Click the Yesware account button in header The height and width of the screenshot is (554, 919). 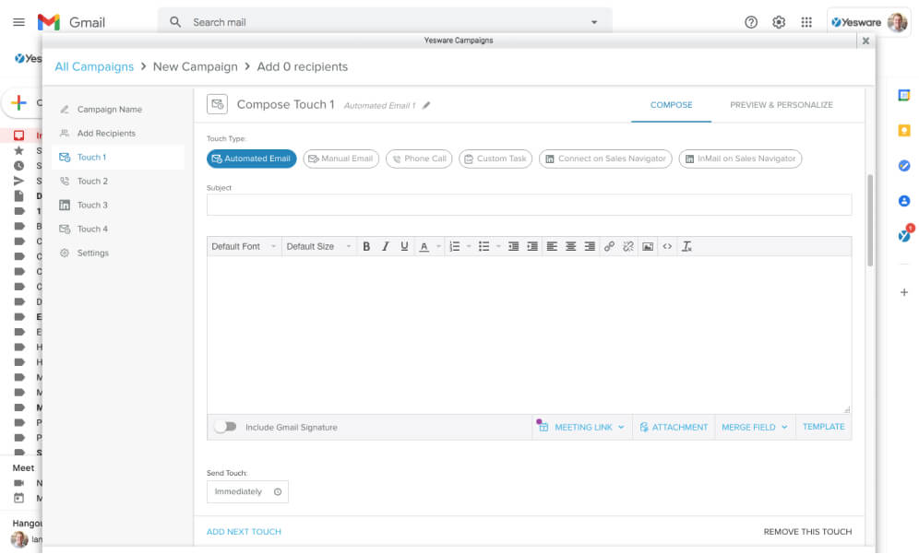pos(868,22)
